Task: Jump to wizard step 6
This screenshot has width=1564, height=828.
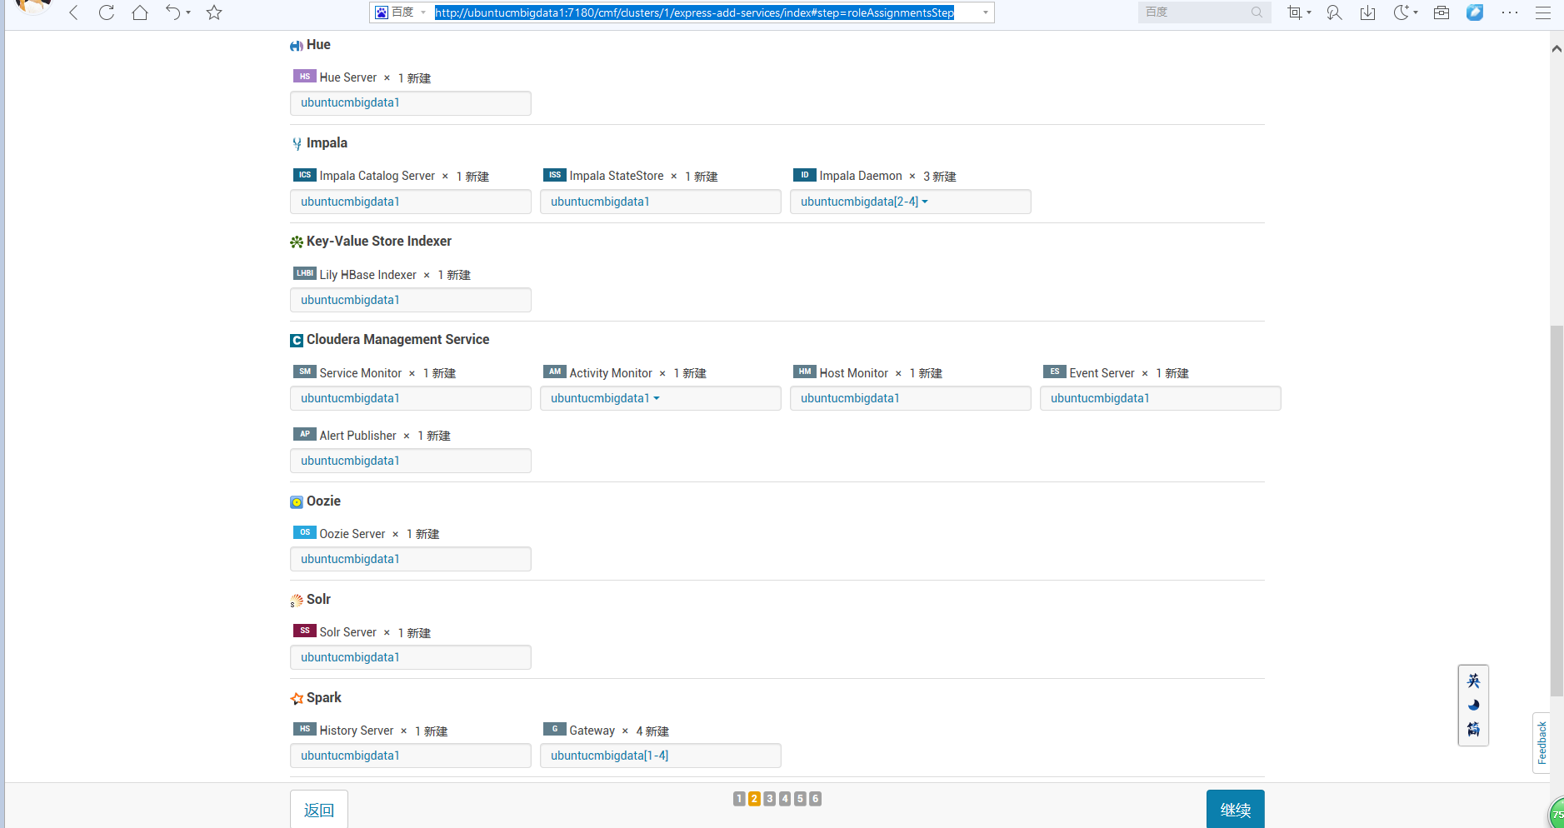Action: [x=816, y=799]
